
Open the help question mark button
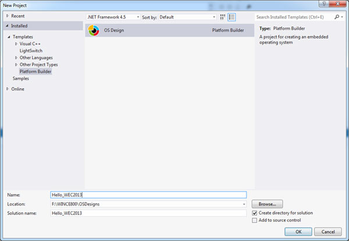pyautogui.click(x=324, y=4)
